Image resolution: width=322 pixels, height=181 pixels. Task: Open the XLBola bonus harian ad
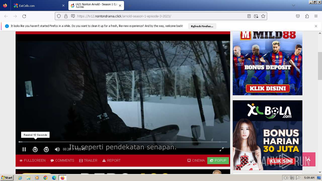(267, 135)
